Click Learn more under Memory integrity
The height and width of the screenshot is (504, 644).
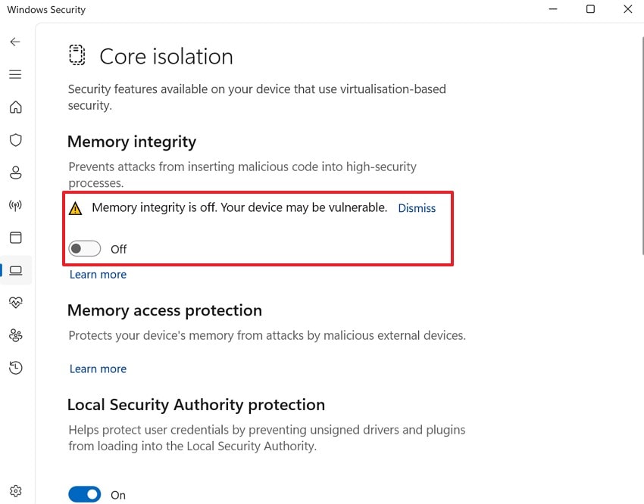(x=98, y=274)
